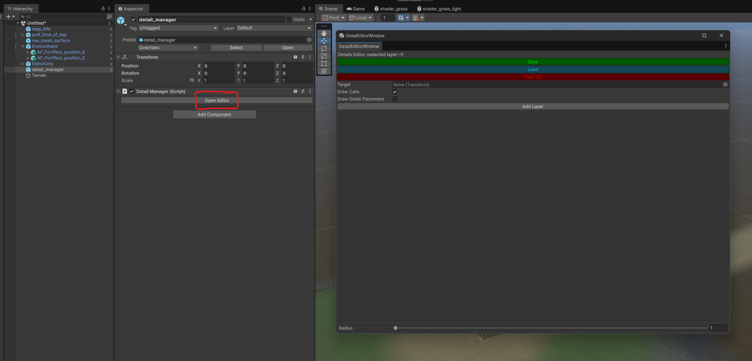The image size is (752, 361).
Task: Switch to the Game tab
Action: pos(356,9)
